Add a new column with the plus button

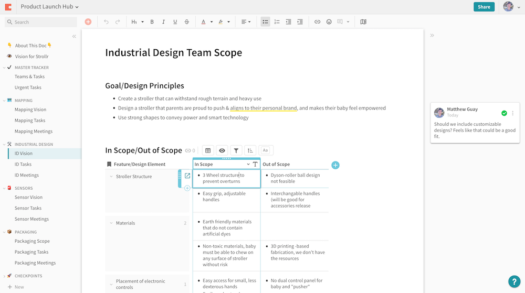point(335,165)
